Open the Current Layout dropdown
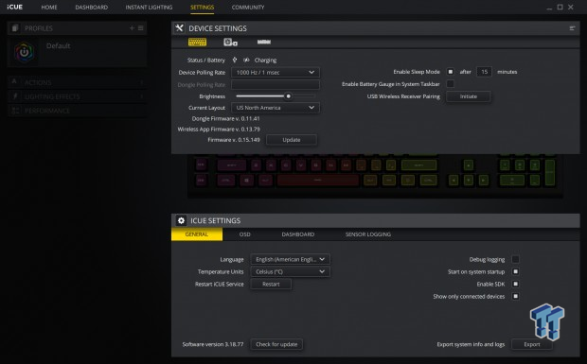Image resolution: width=587 pixels, height=364 pixels. click(x=276, y=108)
